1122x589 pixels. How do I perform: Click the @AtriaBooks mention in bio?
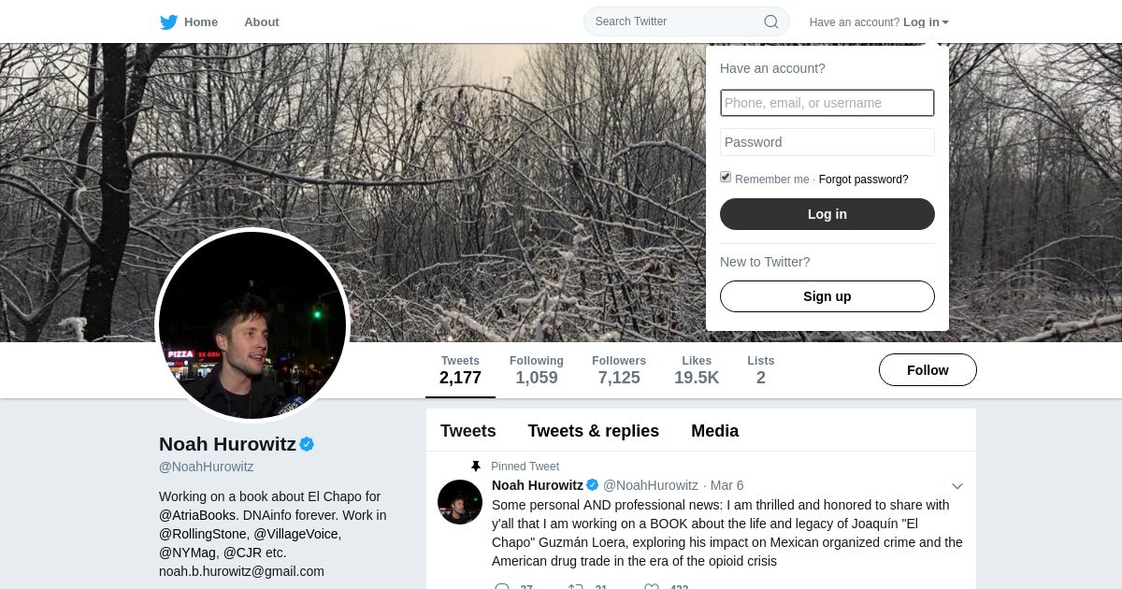click(x=197, y=515)
